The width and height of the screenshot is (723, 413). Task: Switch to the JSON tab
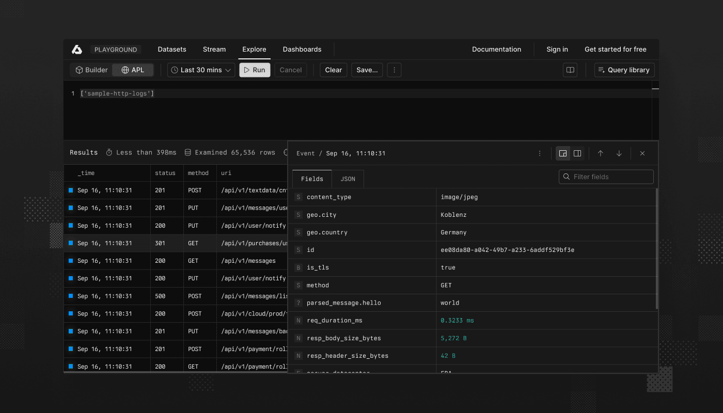tap(348, 179)
